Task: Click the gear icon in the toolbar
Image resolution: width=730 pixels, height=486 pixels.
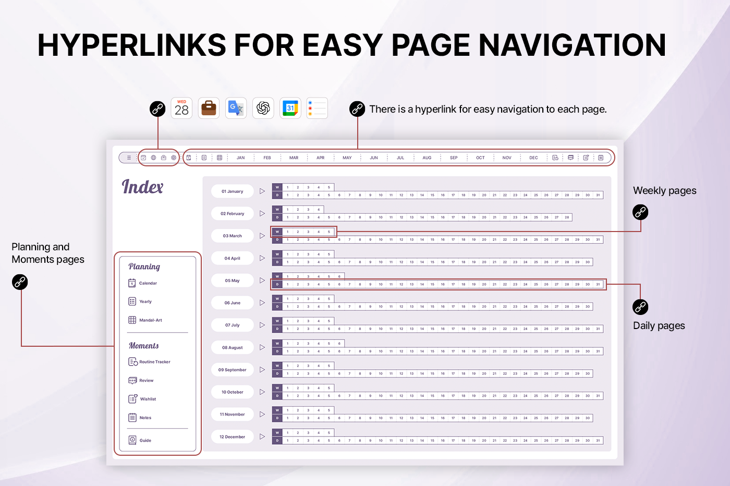Action: tap(174, 157)
